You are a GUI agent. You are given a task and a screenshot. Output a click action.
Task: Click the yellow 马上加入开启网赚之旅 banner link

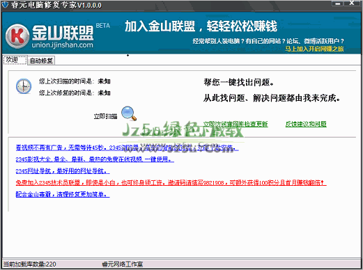tap(314, 49)
